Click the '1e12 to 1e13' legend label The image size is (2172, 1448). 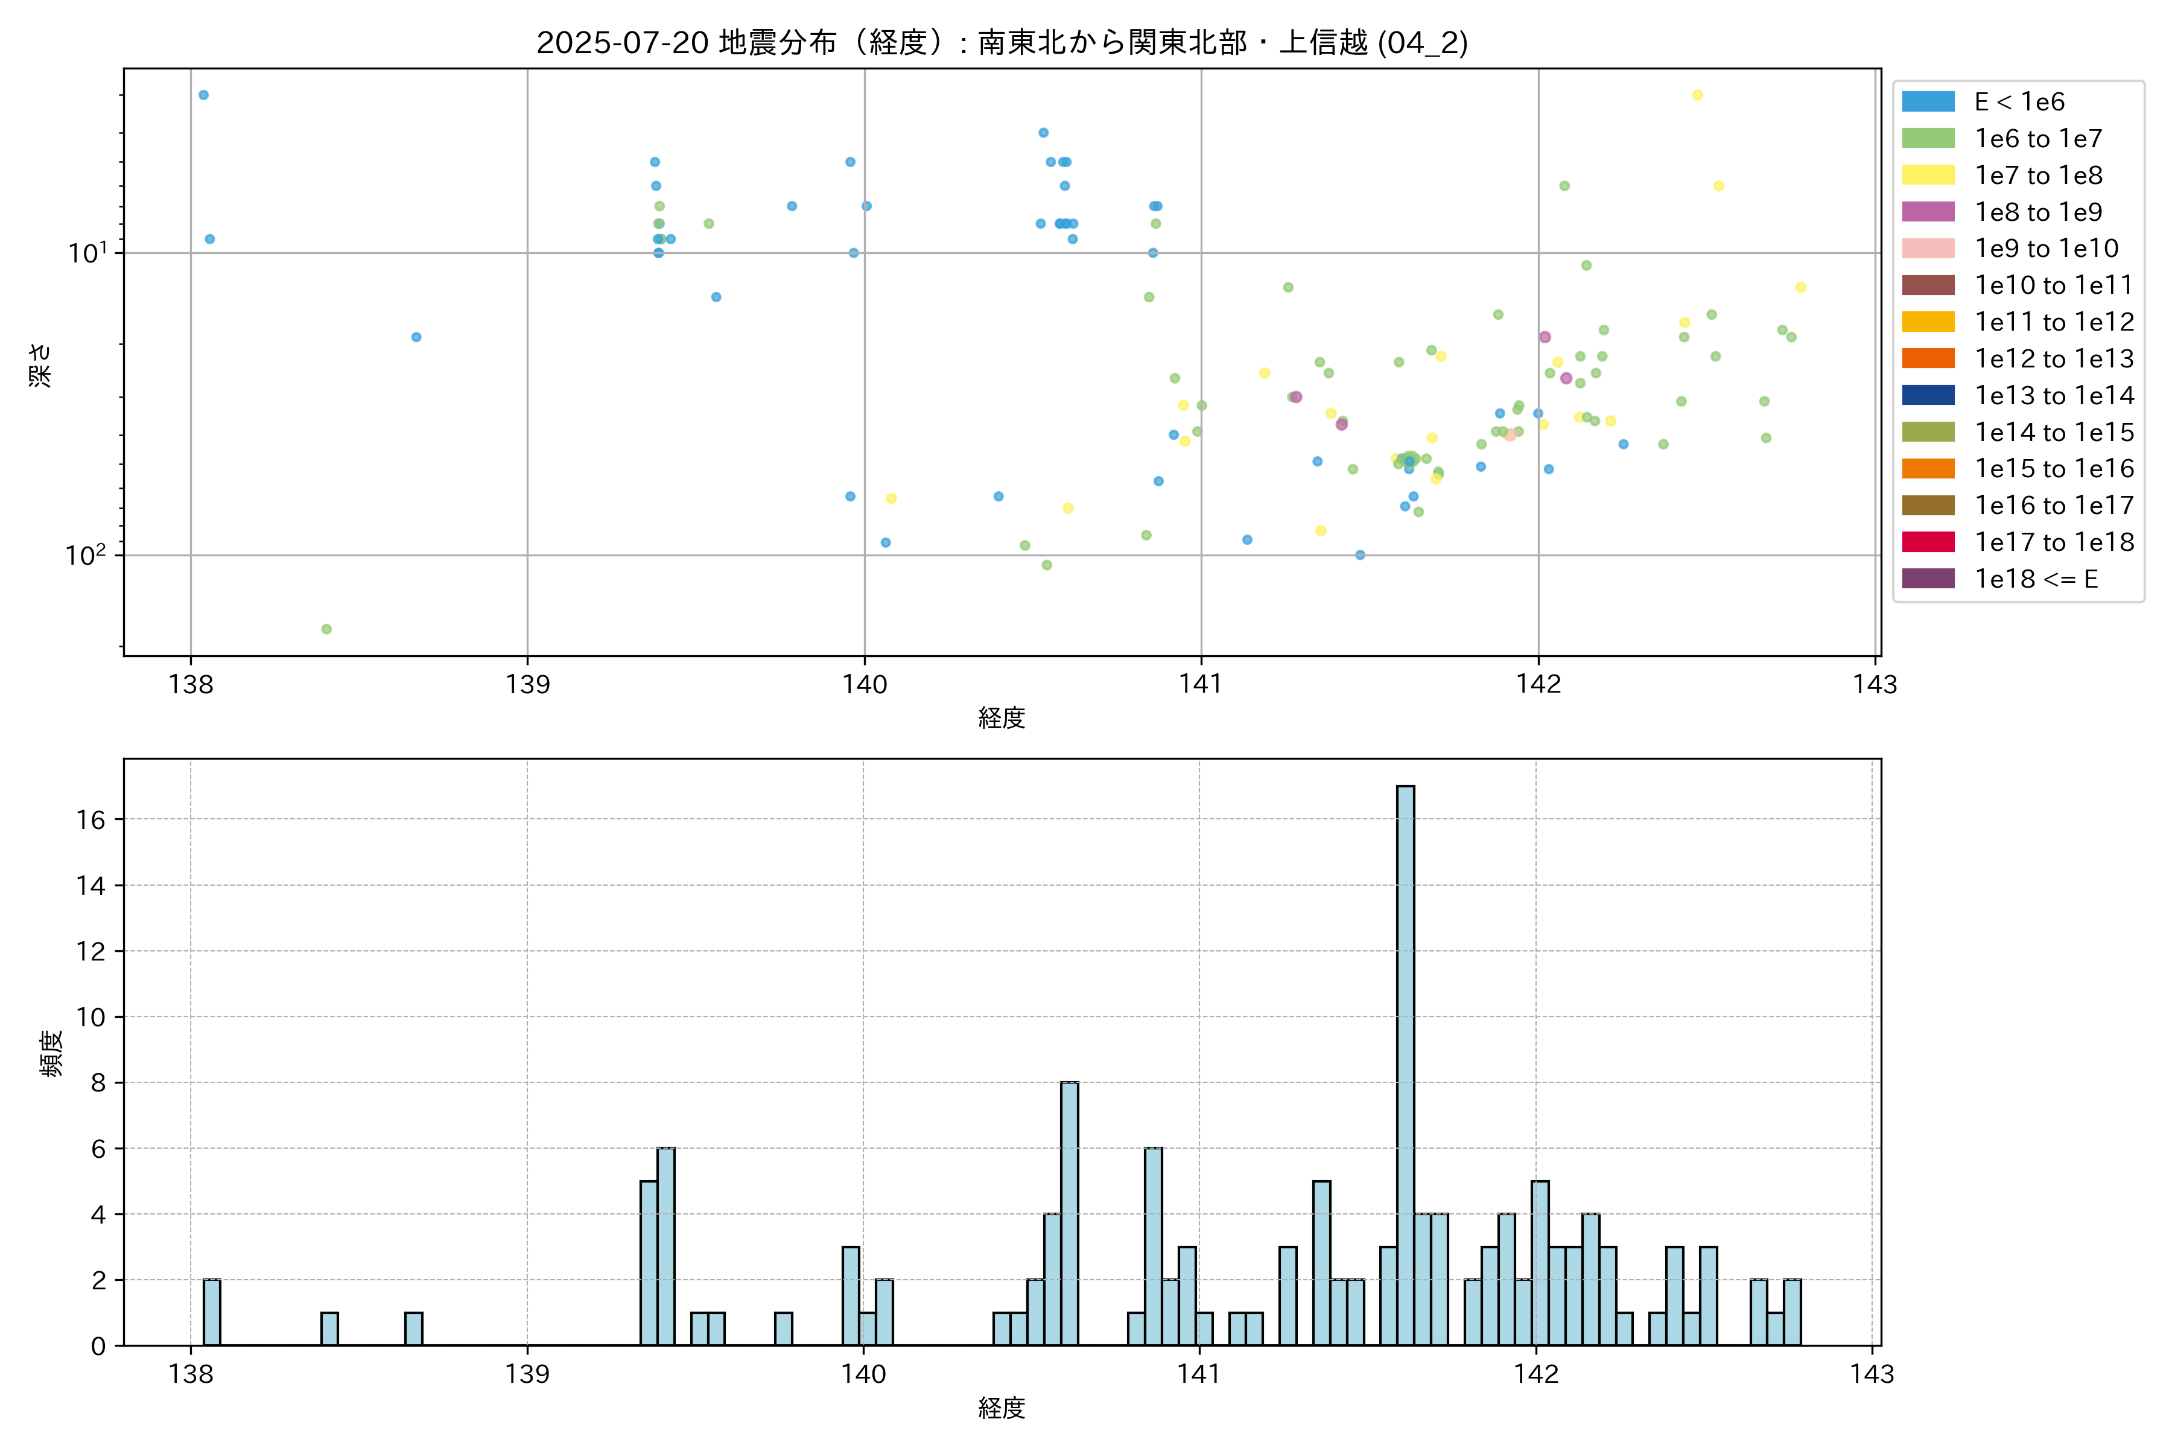point(2054,358)
